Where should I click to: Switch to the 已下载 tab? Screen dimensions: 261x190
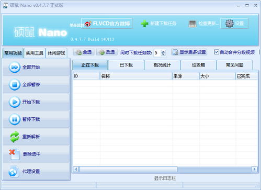click(126, 65)
